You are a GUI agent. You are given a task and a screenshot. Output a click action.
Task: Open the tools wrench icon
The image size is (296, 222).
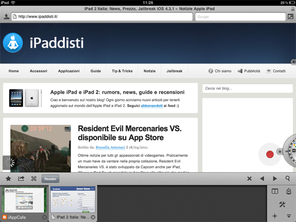pyautogui.click(x=282, y=204)
